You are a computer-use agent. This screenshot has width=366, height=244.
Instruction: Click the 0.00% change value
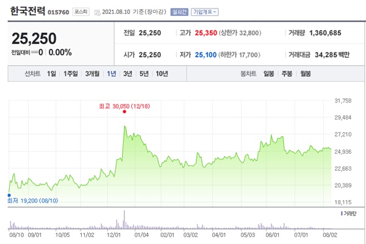[x=60, y=52]
